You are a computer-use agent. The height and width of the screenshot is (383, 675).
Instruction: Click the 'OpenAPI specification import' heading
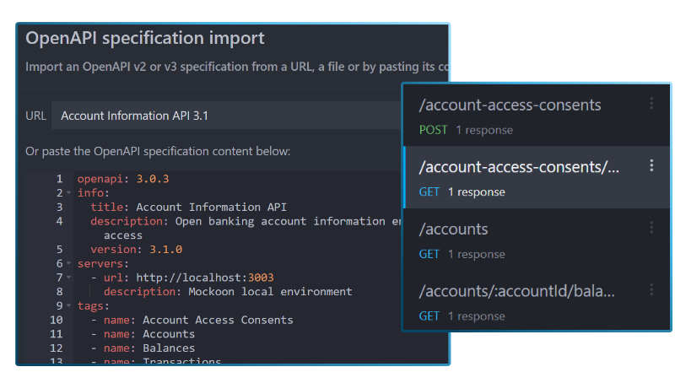pyautogui.click(x=145, y=38)
